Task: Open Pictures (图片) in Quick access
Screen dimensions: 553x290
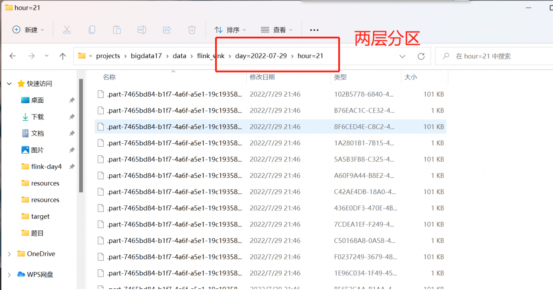Action: click(37, 150)
